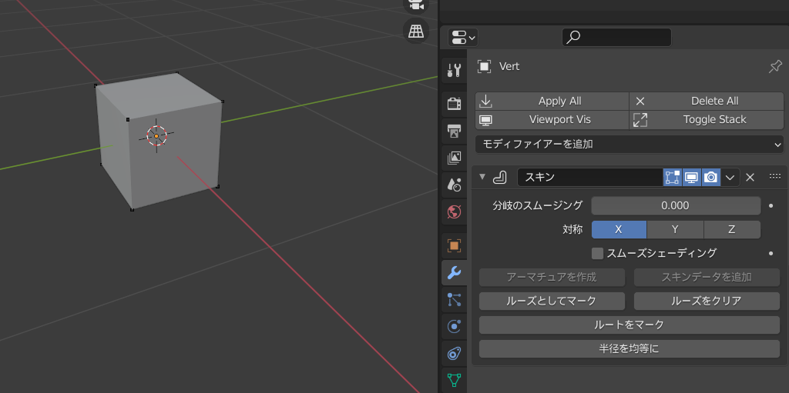Toggle camera view icon in viewport
The height and width of the screenshot is (393, 789).
tap(415, 5)
